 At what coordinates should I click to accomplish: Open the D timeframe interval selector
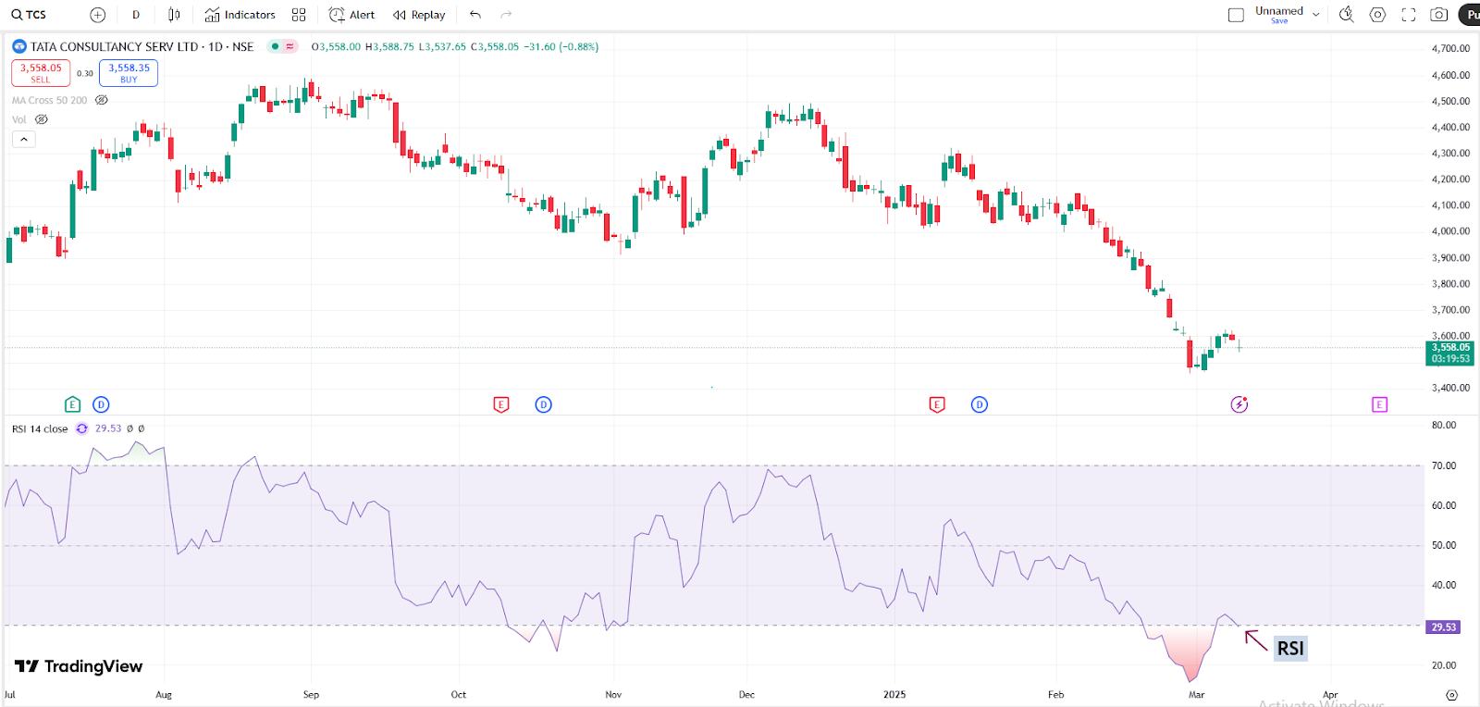click(x=136, y=15)
